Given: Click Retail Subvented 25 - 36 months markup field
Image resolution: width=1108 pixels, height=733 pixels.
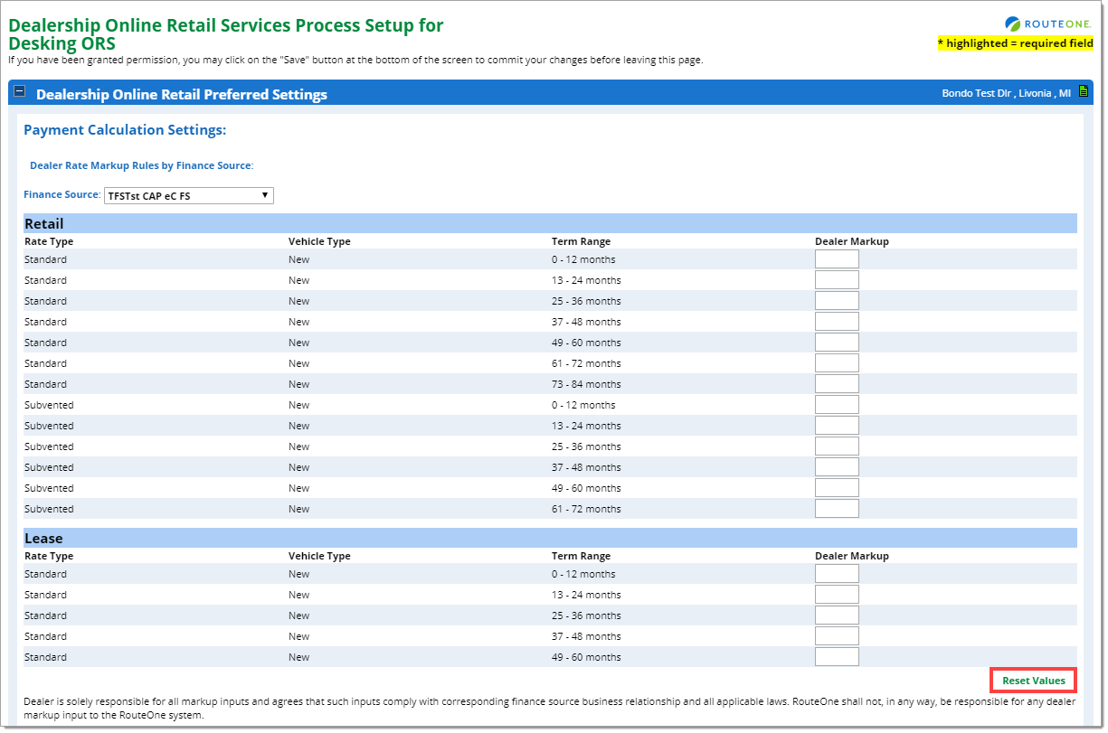Looking at the screenshot, I should [x=836, y=446].
